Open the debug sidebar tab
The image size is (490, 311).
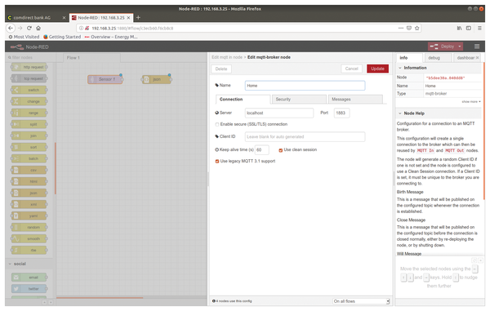(x=438, y=58)
